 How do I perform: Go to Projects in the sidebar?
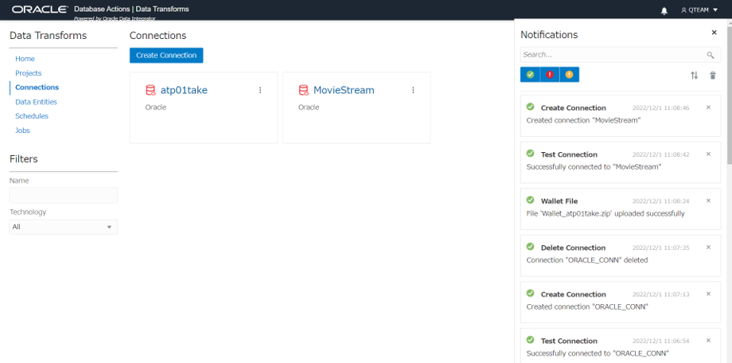pos(28,73)
